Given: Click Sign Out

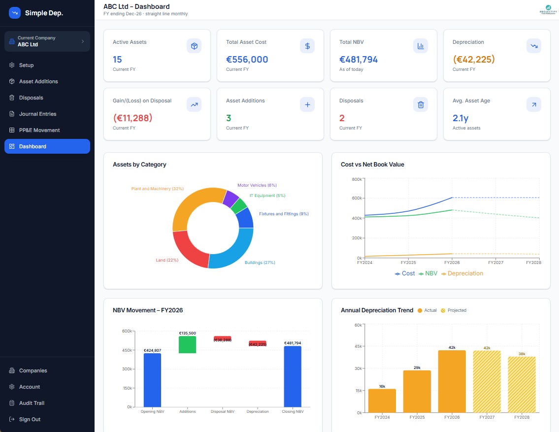Looking at the screenshot, I should click(x=47, y=419).
